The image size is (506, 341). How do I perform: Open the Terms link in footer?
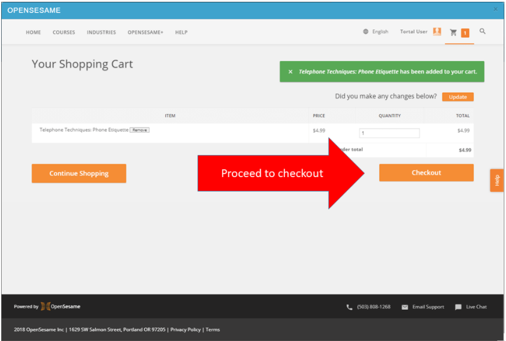click(x=213, y=330)
